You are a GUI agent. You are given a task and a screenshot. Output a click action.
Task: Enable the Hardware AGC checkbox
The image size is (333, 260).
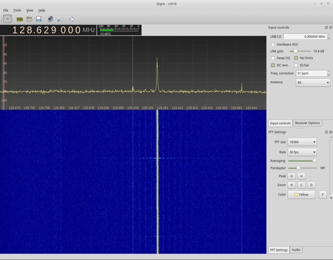coord(273,44)
